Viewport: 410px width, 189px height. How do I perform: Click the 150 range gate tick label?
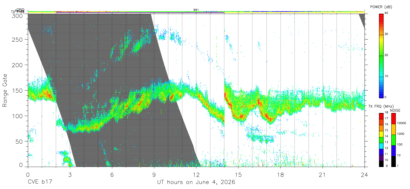[x=17, y=90]
